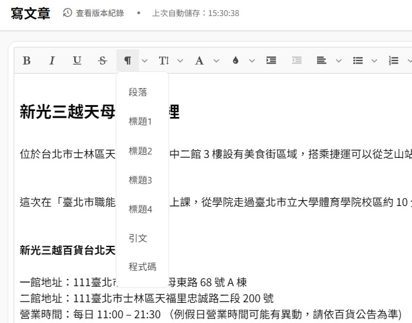Click the 寫文章 page title
This screenshot has height=323, width=412.
[30, 13]
